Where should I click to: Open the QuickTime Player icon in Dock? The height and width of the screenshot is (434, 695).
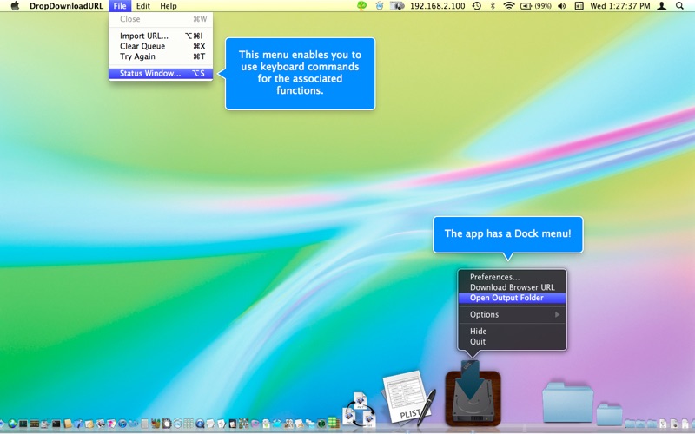[200, 424]
